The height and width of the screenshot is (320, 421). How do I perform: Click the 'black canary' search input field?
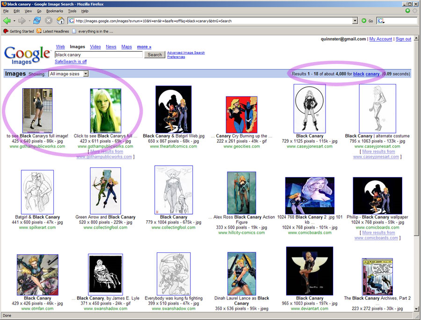point(99,55)
